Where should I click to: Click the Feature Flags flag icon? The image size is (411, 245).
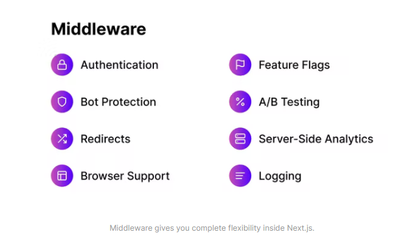click(x=240, y=65)
